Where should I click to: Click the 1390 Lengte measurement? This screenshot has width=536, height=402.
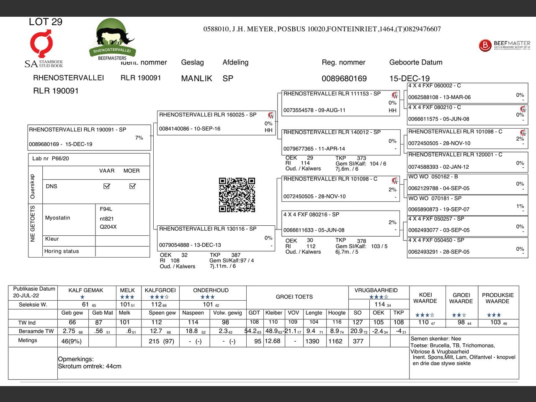[x=312, y=341]
